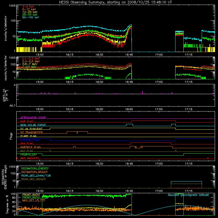Viewport: 218px width, 218px height.
Task: Select the yellow 12-25 keV legend label
Action: click(x=30, y=12)
